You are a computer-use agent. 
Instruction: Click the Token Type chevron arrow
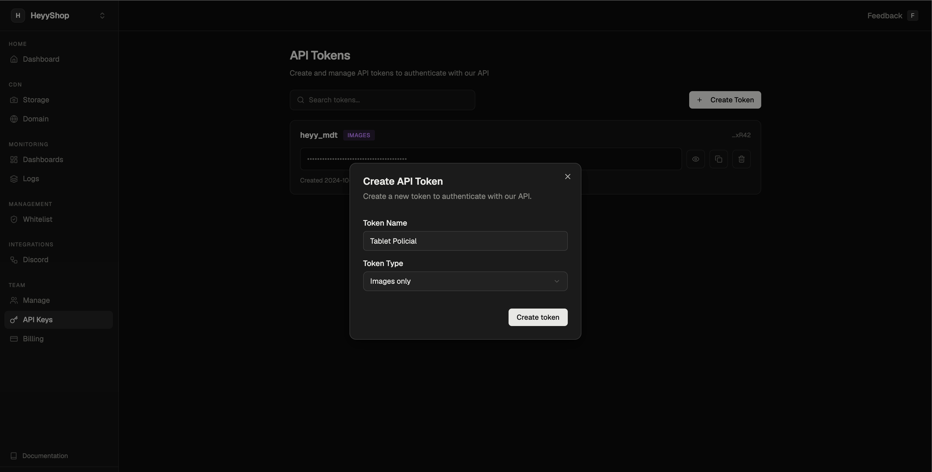(x=556, y=281)
